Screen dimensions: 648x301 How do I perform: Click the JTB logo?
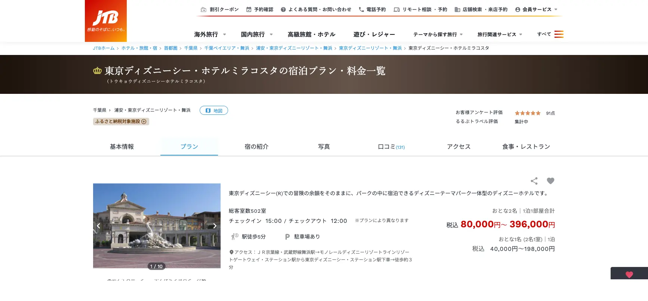tap(106, 21)
